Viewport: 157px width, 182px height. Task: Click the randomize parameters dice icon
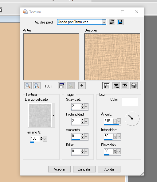point(134,86)
